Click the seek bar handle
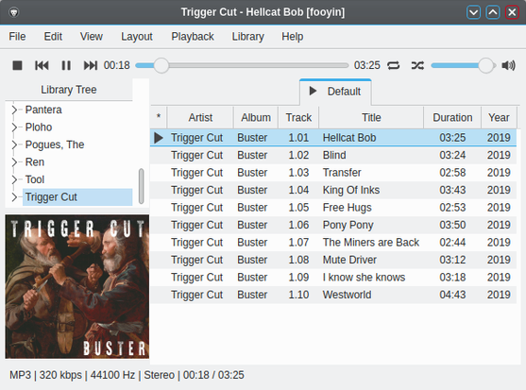 (x=161, y=65)
